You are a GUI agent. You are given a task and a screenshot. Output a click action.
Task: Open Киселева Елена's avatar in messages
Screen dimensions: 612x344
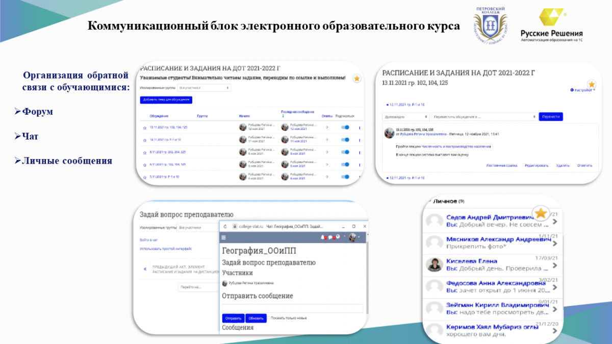[434, 264]
